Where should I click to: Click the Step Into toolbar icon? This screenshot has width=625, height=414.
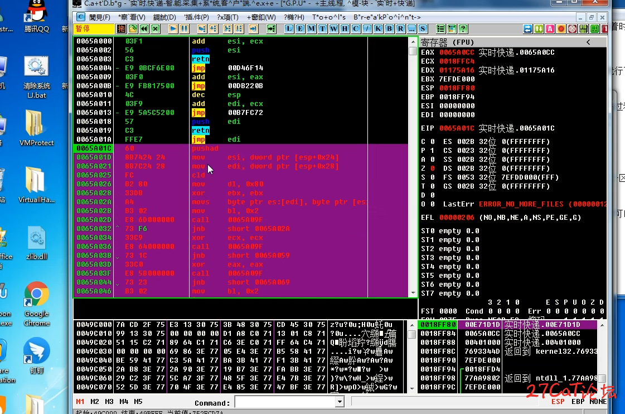pos(202,28)
